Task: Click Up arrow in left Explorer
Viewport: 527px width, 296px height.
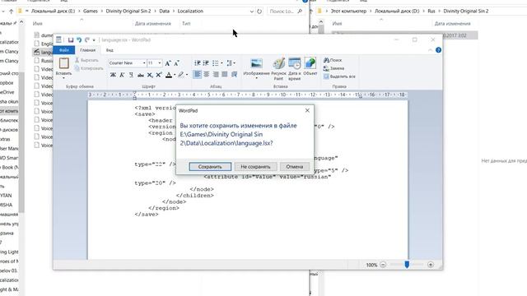Action: [x=11, y=11]
